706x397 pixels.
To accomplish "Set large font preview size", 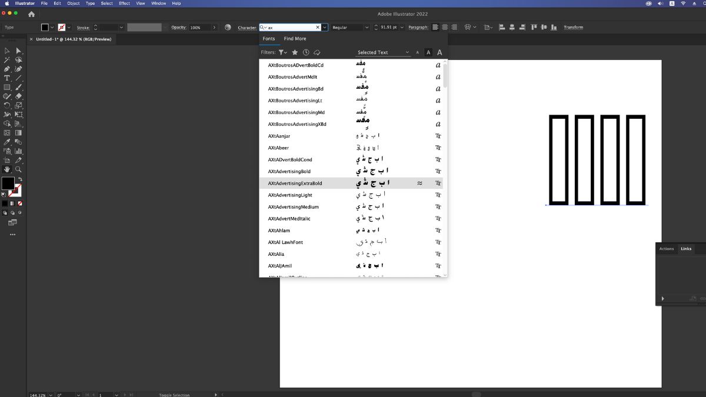I will click(x=439, y=52).
